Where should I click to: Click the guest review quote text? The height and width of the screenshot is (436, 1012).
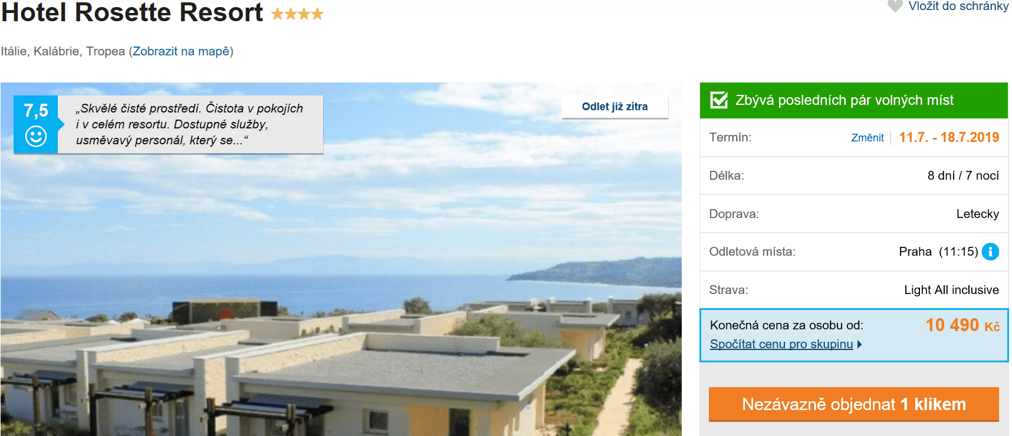pos(189,124)
